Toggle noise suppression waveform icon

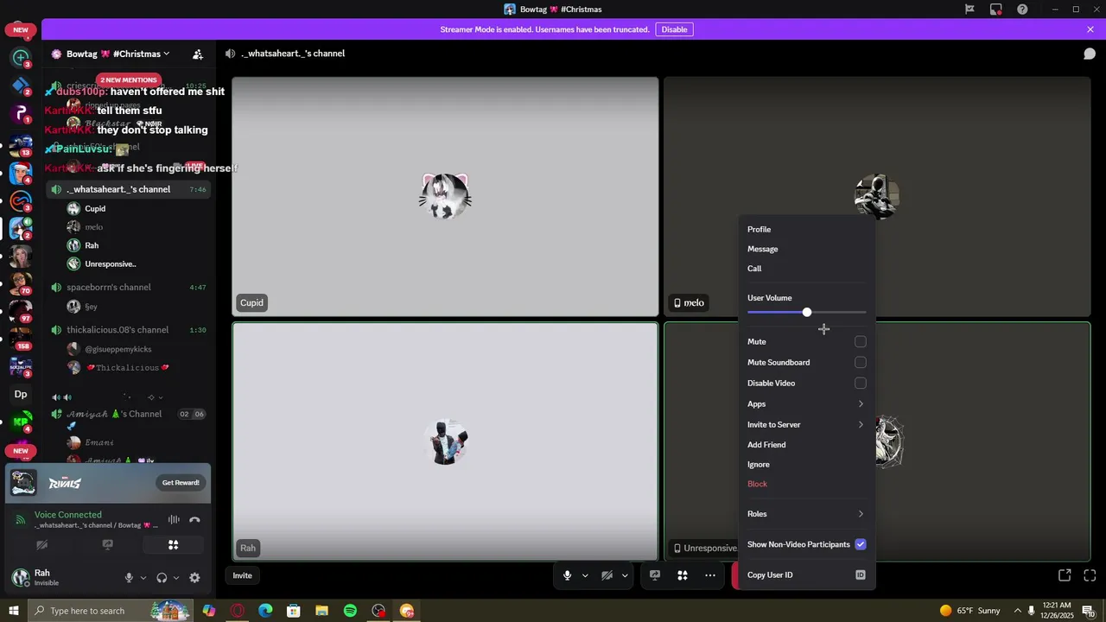coord(174,520)
